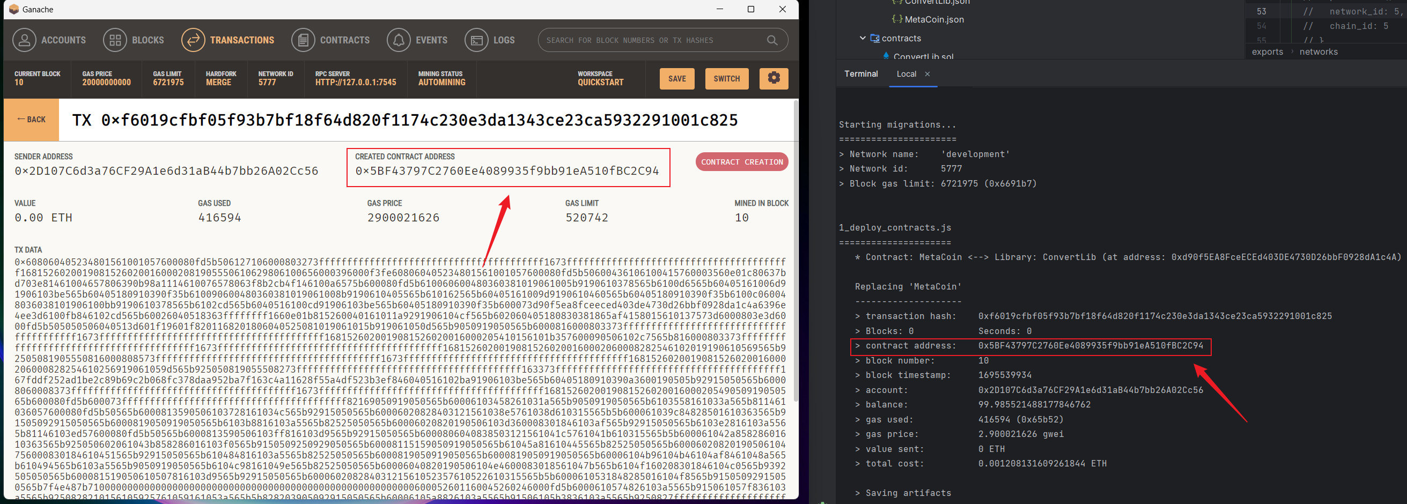
Task: Click the Block gas limit terminal line
Action: 938,184
